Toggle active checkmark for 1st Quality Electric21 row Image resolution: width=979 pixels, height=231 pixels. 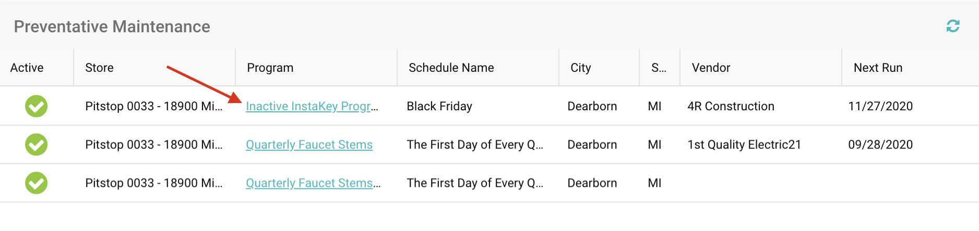(37, 145)
